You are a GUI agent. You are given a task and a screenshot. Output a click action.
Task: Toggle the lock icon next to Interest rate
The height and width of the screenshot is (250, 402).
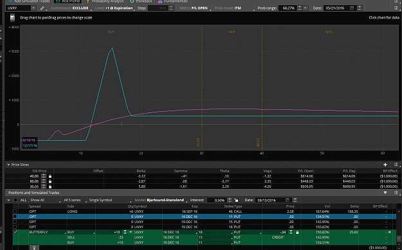pyautogui.click(x=236, y=200)
